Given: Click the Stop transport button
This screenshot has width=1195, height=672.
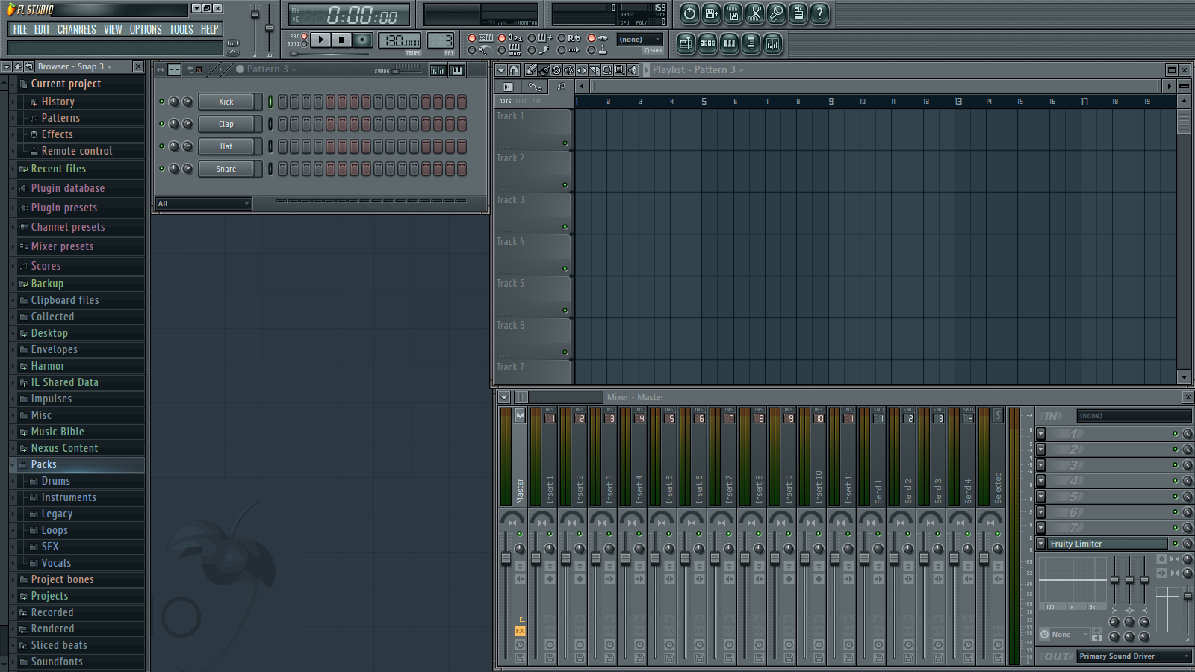Looking at the screenshot, I should click(x=341, y=40).
